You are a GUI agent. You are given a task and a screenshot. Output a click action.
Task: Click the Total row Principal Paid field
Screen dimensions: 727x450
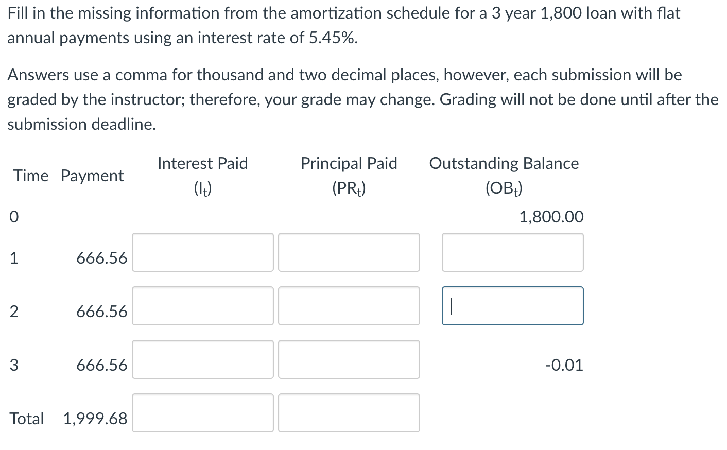point(349,413)
